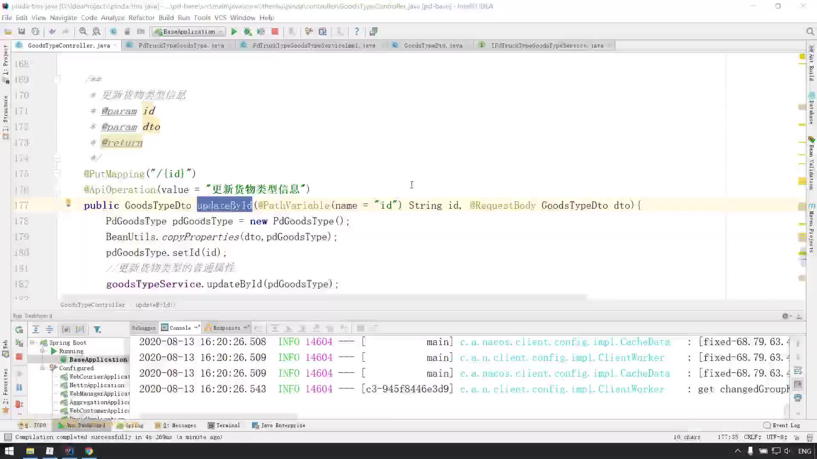Open the VCS menu
Viewport: 817px width, 459px height.
pos(220,17)
